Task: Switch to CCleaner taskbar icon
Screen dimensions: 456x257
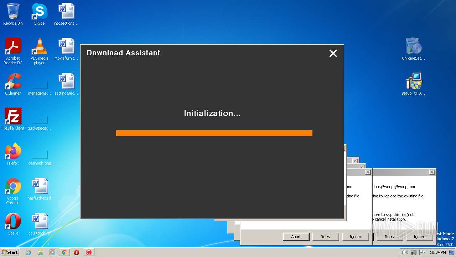Action: click(89, 252)
